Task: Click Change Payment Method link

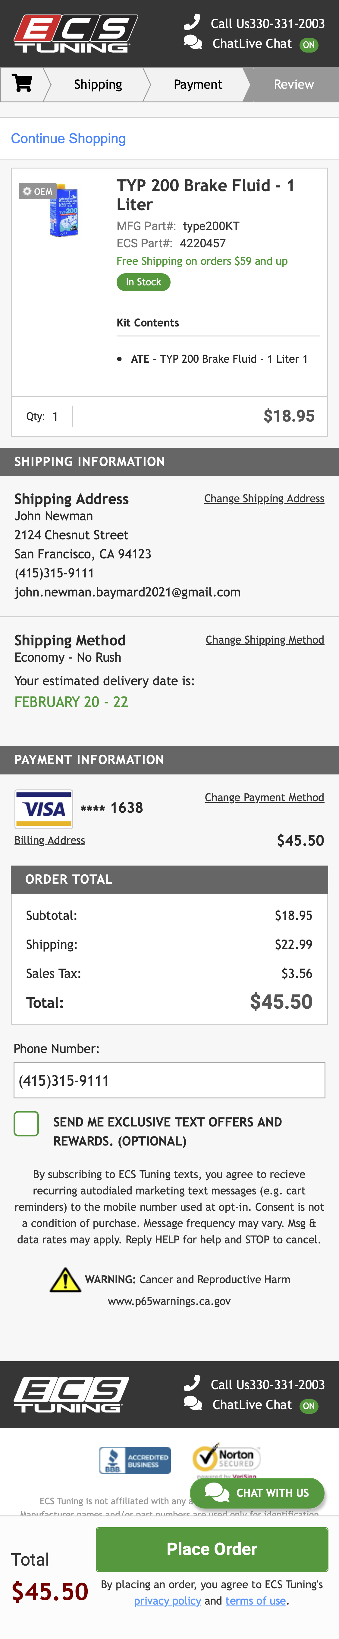Action: [x=264, y=797]
